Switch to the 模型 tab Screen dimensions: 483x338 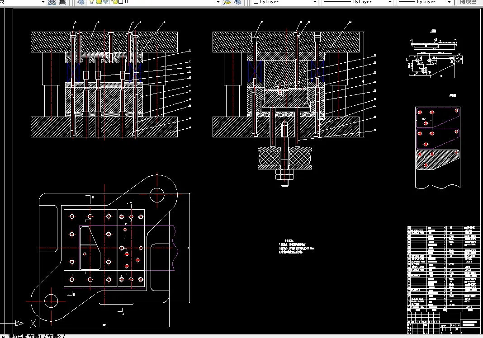pos(17,336)
